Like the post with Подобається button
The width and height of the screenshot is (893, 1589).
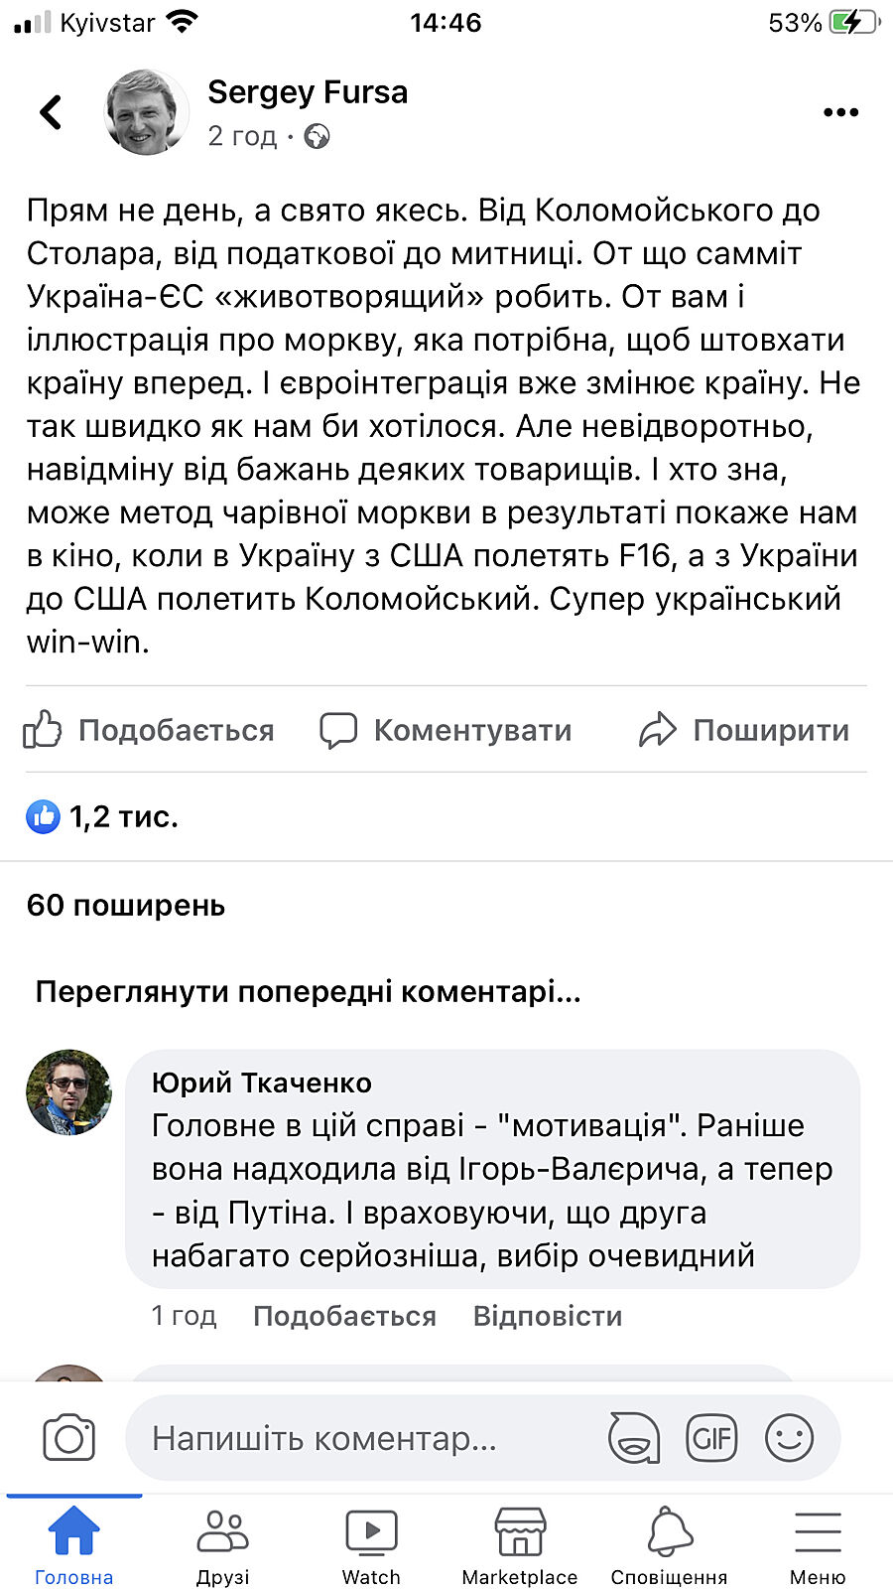149,730
